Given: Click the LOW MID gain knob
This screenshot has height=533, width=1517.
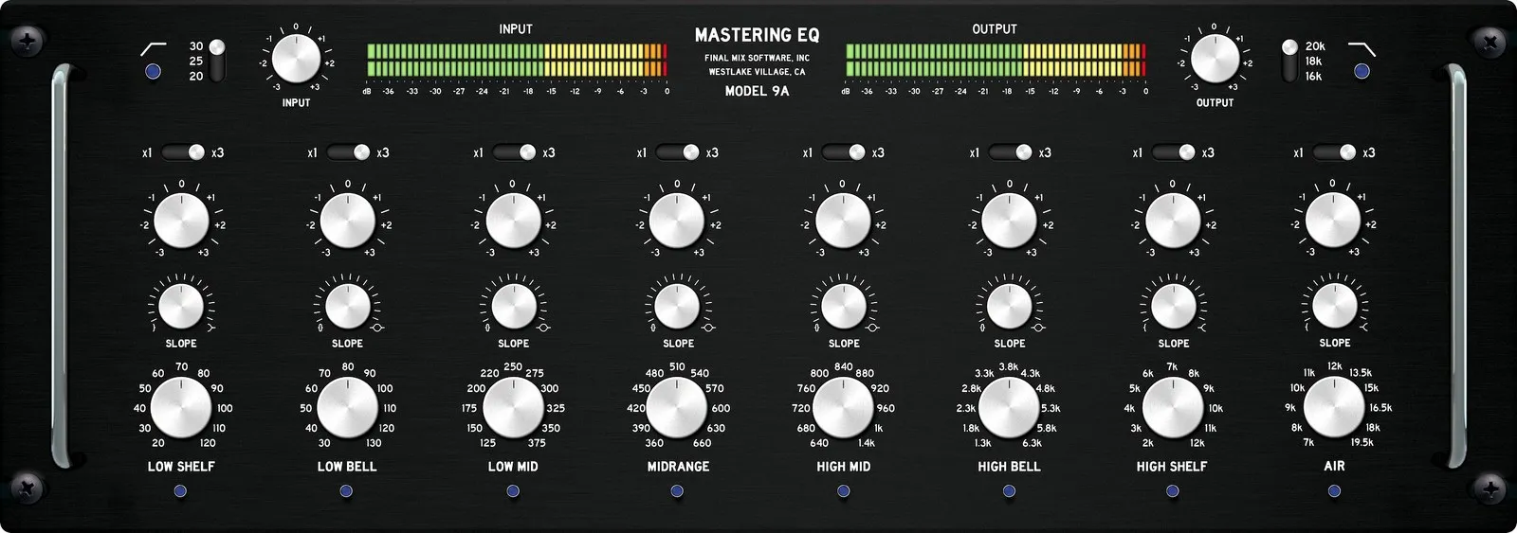Looking at the screenshot, I should tap(513, 221).
